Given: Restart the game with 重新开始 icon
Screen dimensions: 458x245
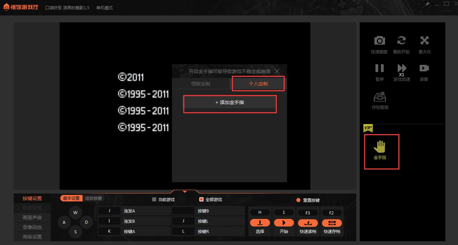Looking at the screenshot, I should coord(401,40).
